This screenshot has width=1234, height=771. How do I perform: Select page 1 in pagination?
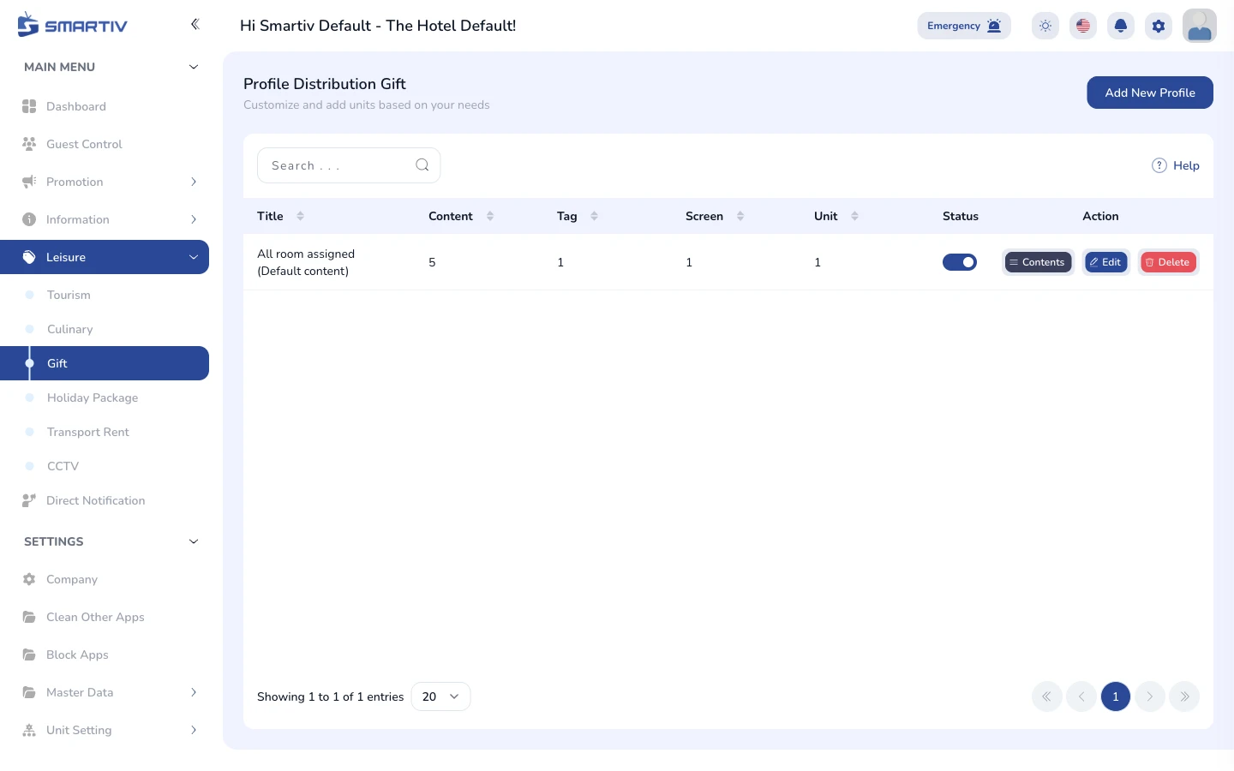click(1116, 696)
